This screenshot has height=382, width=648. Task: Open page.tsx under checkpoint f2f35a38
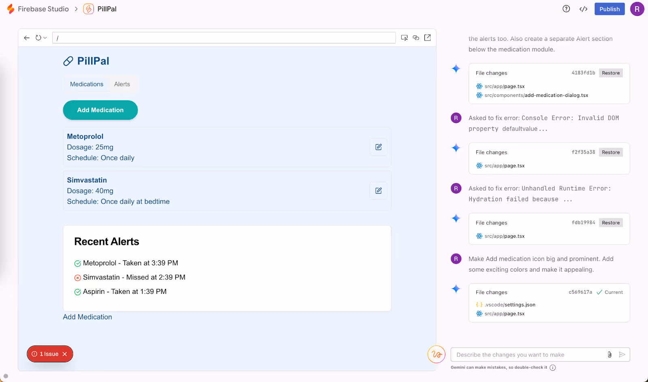[501, 166]
